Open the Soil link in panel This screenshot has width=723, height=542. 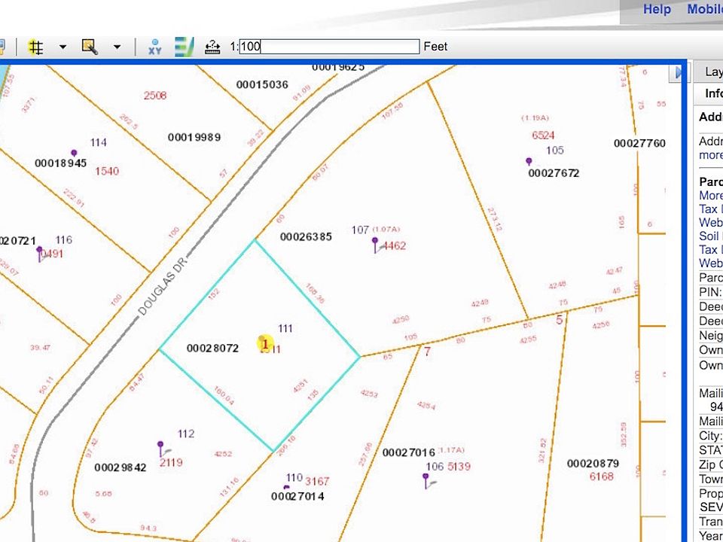tap(710, 236)
